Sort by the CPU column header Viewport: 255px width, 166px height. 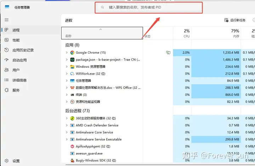(182, 33)
